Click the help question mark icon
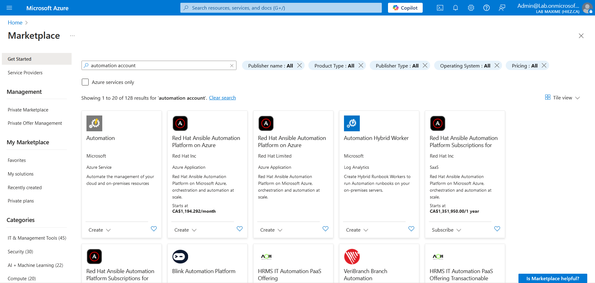Viewport: 595px width, 283px height. pyautogui.click(x=486, y=8)
